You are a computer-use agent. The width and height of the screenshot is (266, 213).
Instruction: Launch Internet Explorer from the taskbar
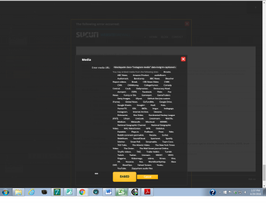coord(31,192)
